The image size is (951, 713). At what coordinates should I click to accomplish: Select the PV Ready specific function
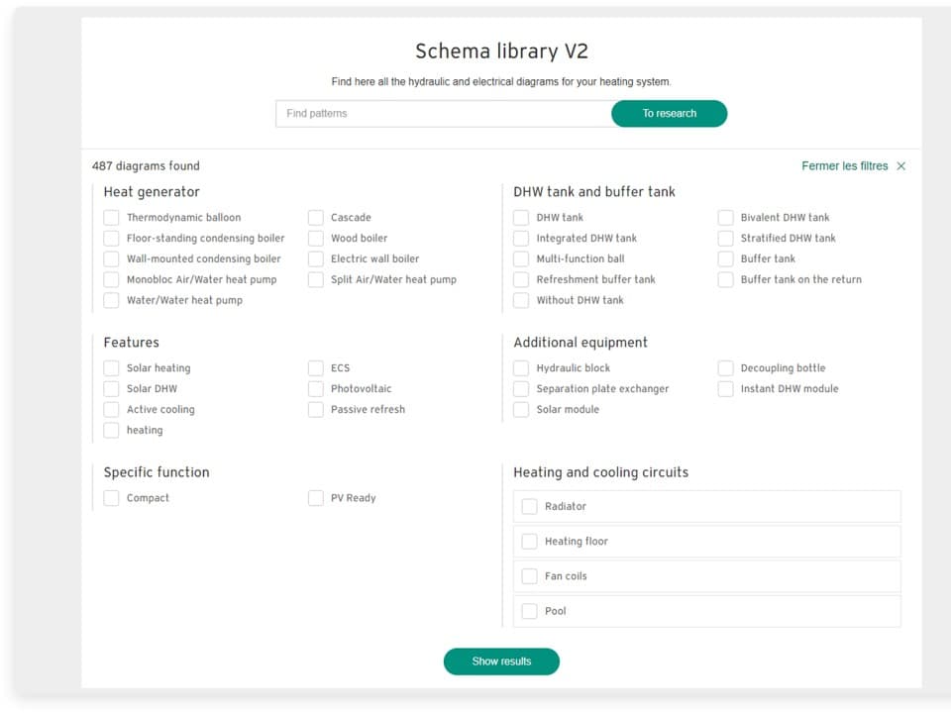(315, 497)
